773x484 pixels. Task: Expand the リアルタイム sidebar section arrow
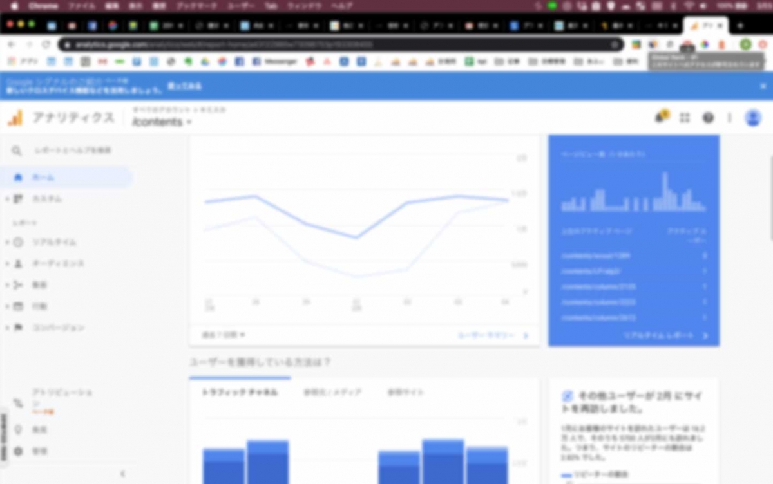pyautogui.click(x=7, y=242)
